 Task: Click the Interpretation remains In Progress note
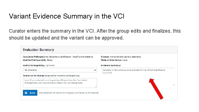pos(69,93)
